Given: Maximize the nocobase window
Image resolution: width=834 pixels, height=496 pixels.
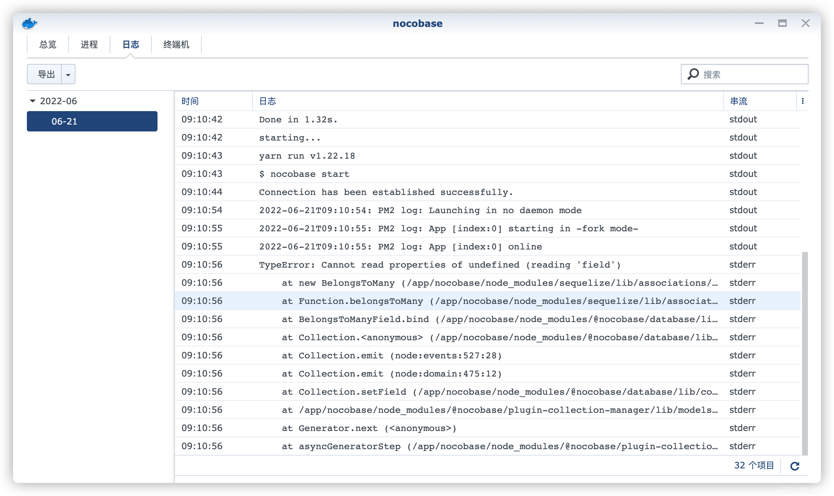Looking at the screenshot, I should click(x=782, y=23).
